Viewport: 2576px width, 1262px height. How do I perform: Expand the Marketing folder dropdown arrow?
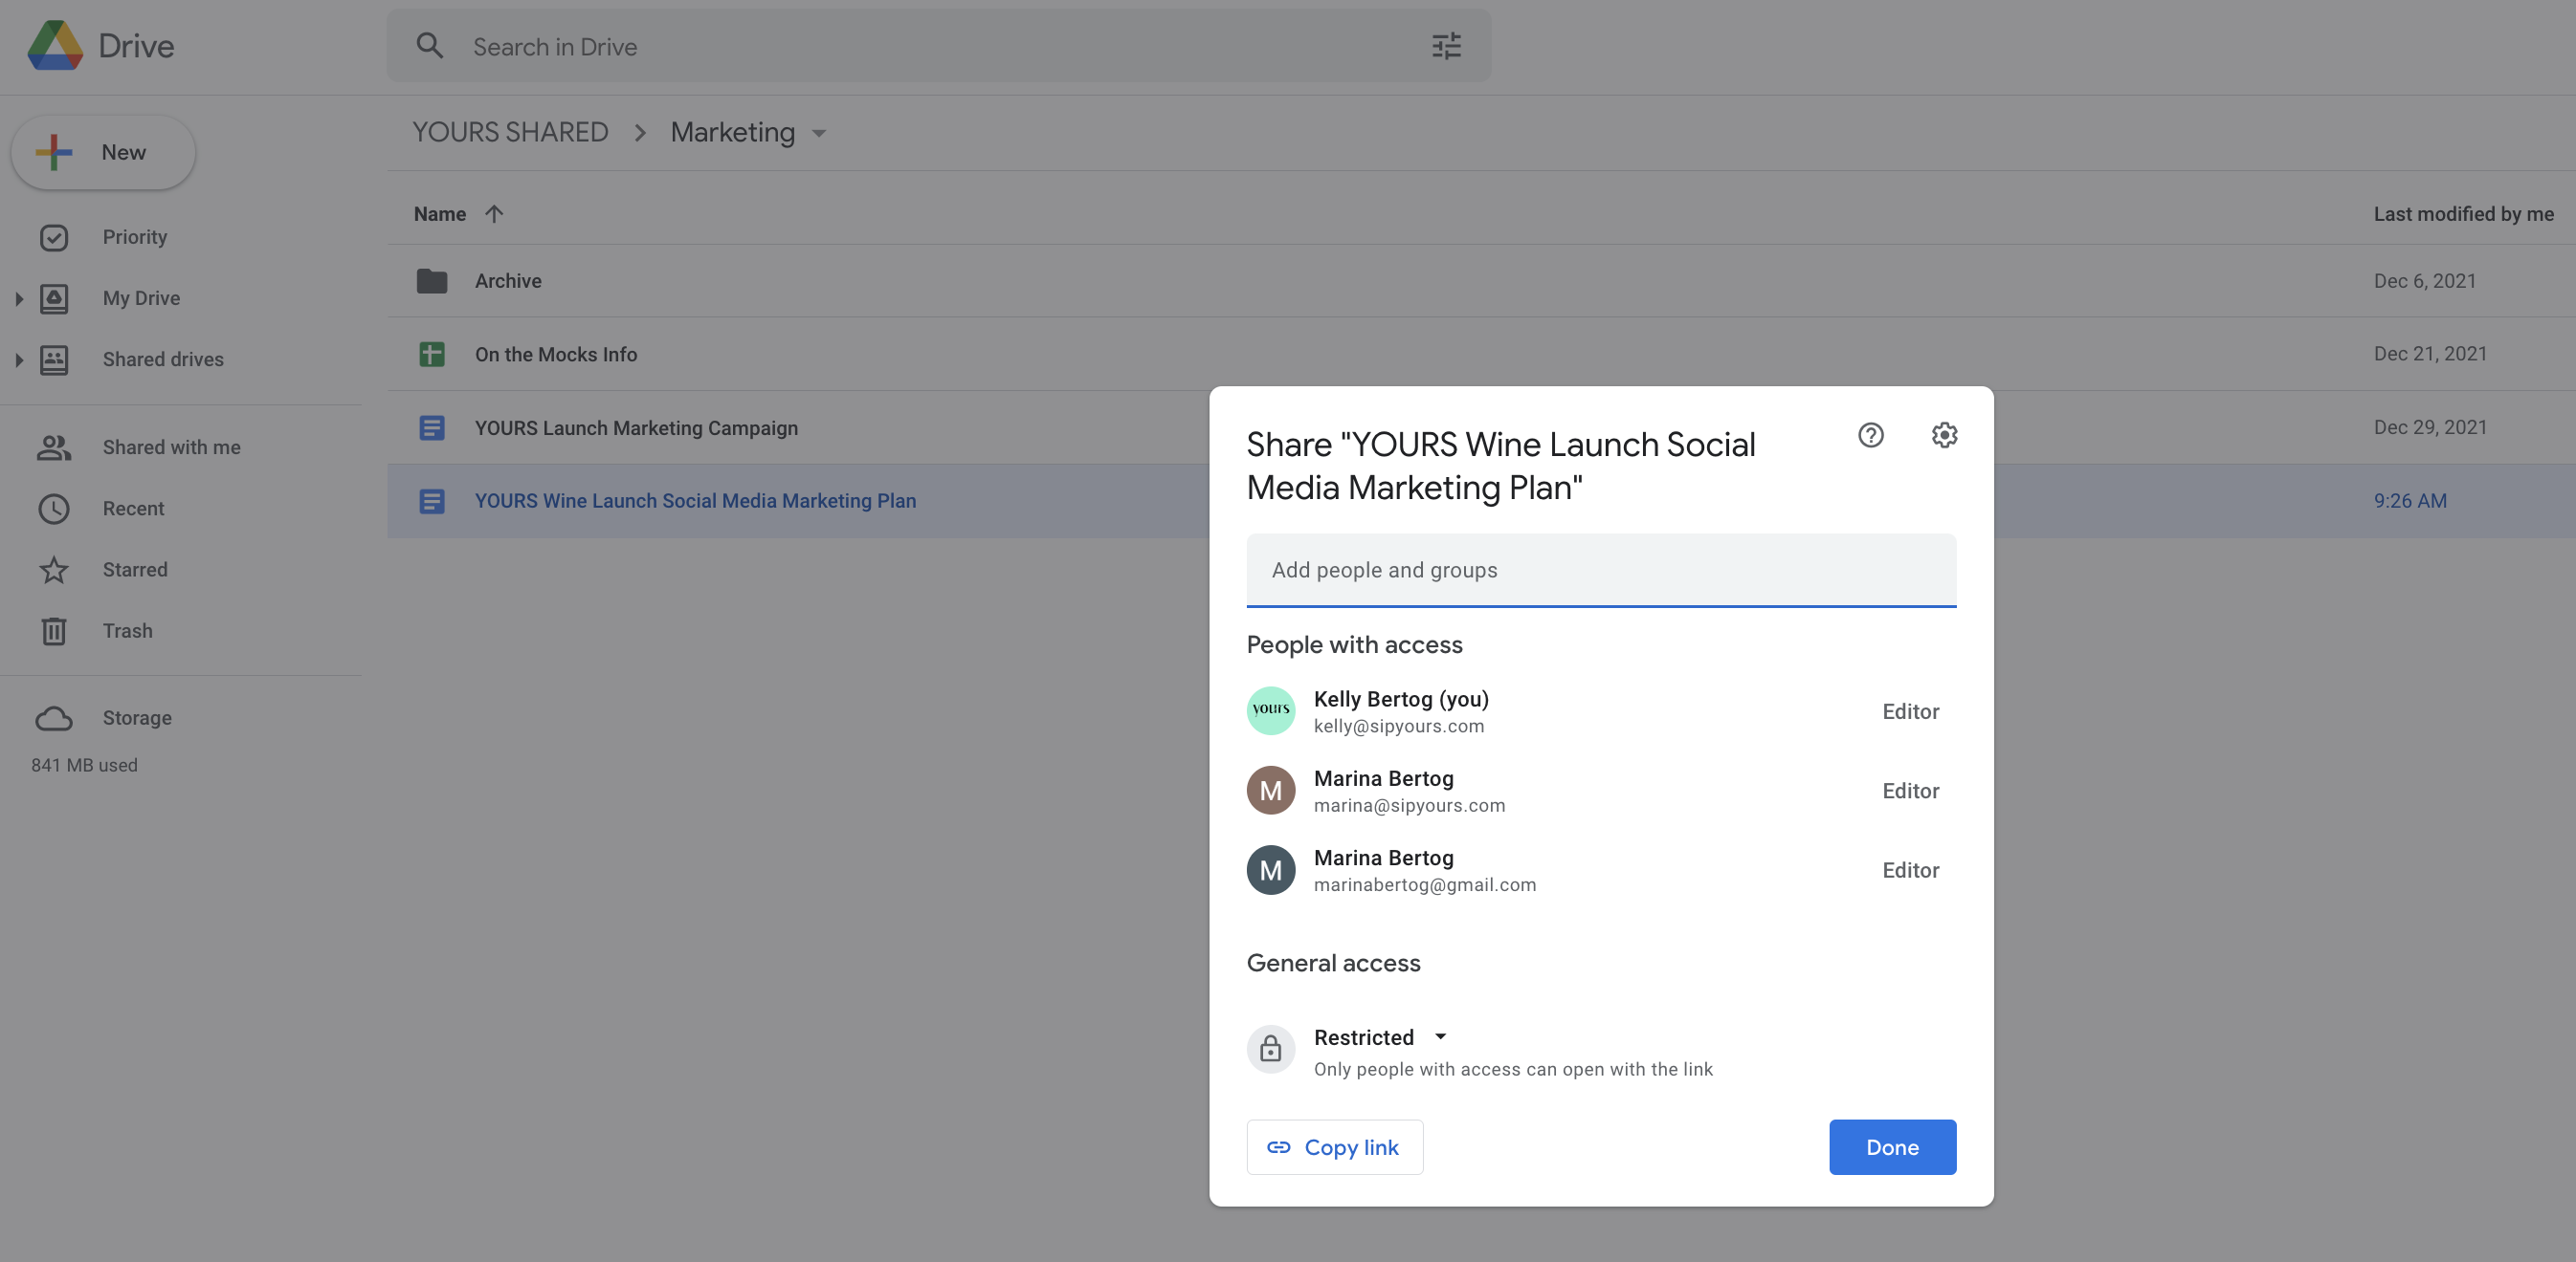click(x=821, y=131)
